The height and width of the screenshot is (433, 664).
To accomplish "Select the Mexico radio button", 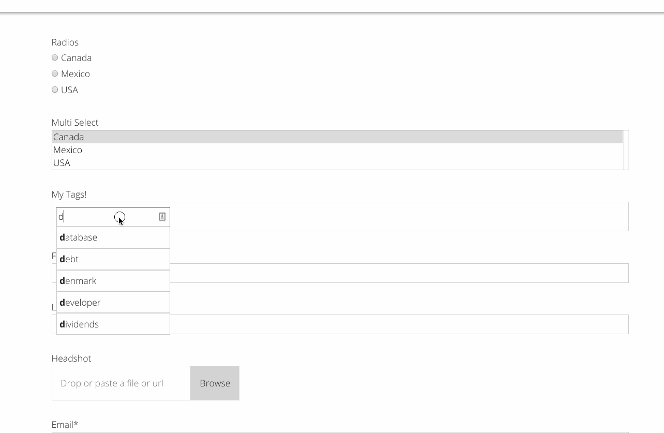I will (55, 73).
